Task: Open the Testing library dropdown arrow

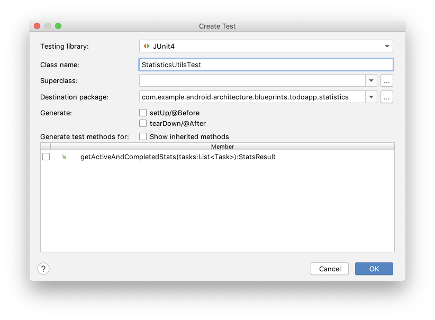Action: coord(387,47)
